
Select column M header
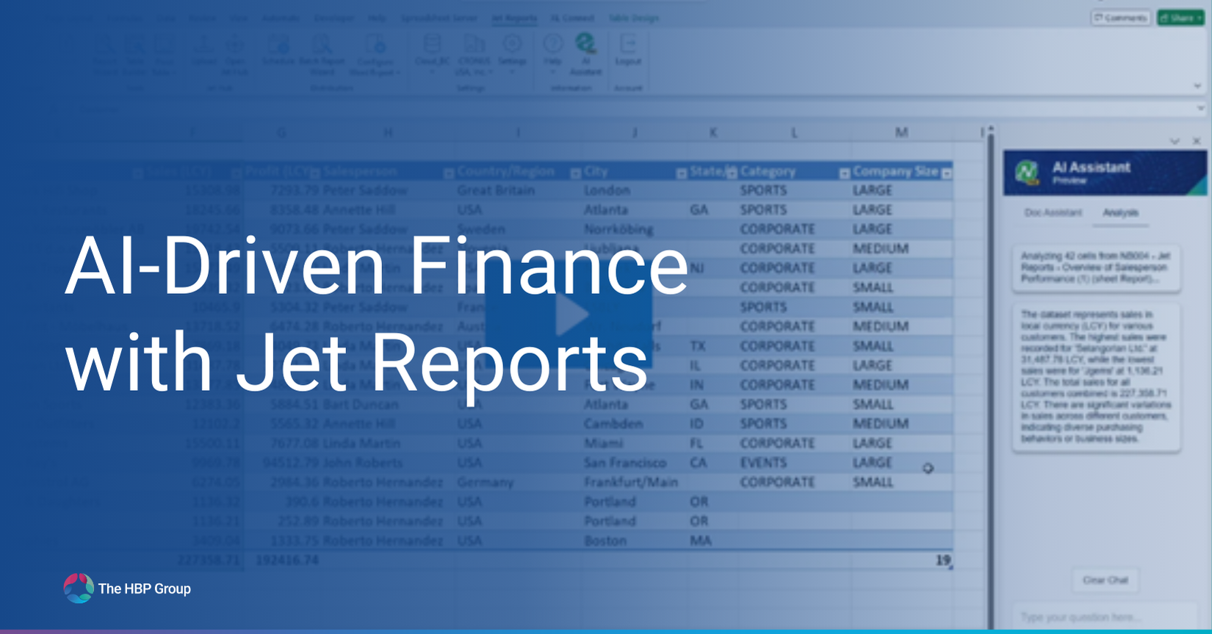pyautogui.click(x=902, y=132)
